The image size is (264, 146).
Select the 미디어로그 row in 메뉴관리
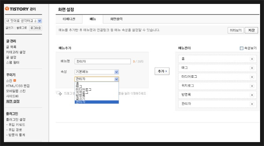[218, 77]
